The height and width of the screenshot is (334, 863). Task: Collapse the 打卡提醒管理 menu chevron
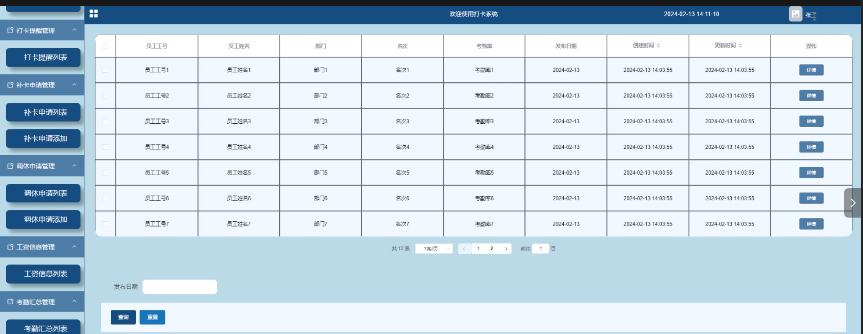(x=74, y=30)
